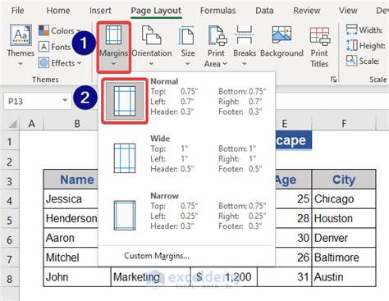Click the Margins ribbon icon
This screenshot has height=301, width=389.
tap(113, 35)
